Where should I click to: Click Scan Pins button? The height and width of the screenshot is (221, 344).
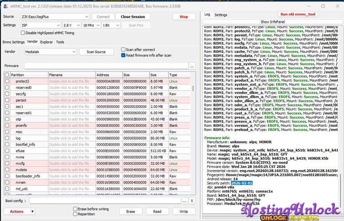coord(136,25)
